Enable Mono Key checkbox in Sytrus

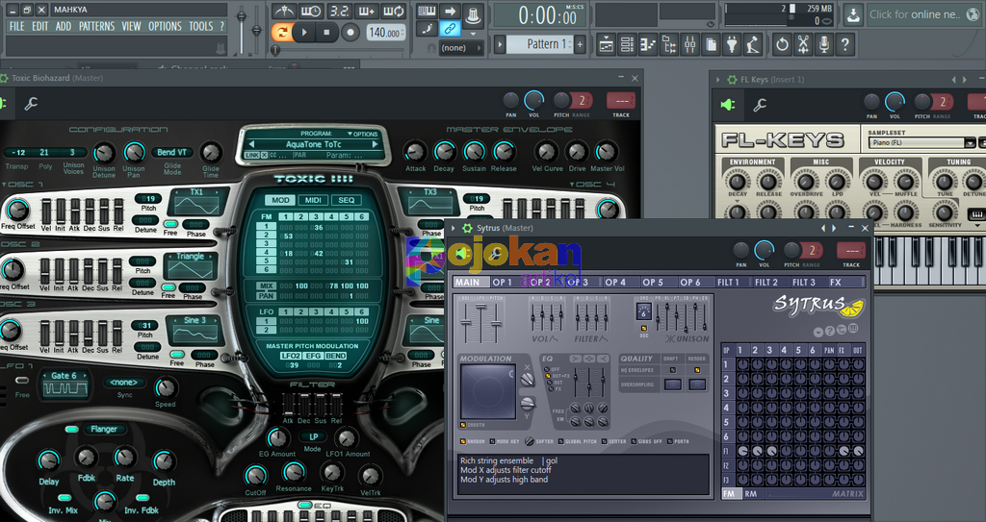click(x=492, y=441)
